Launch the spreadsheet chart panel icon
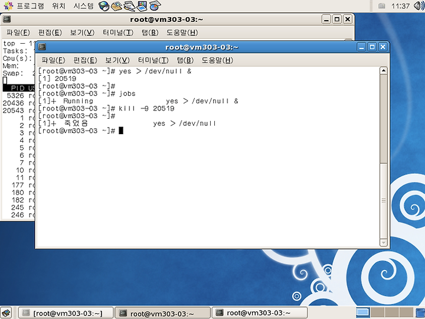The height and width of the screenshot is (319, 425). (155, 6)
